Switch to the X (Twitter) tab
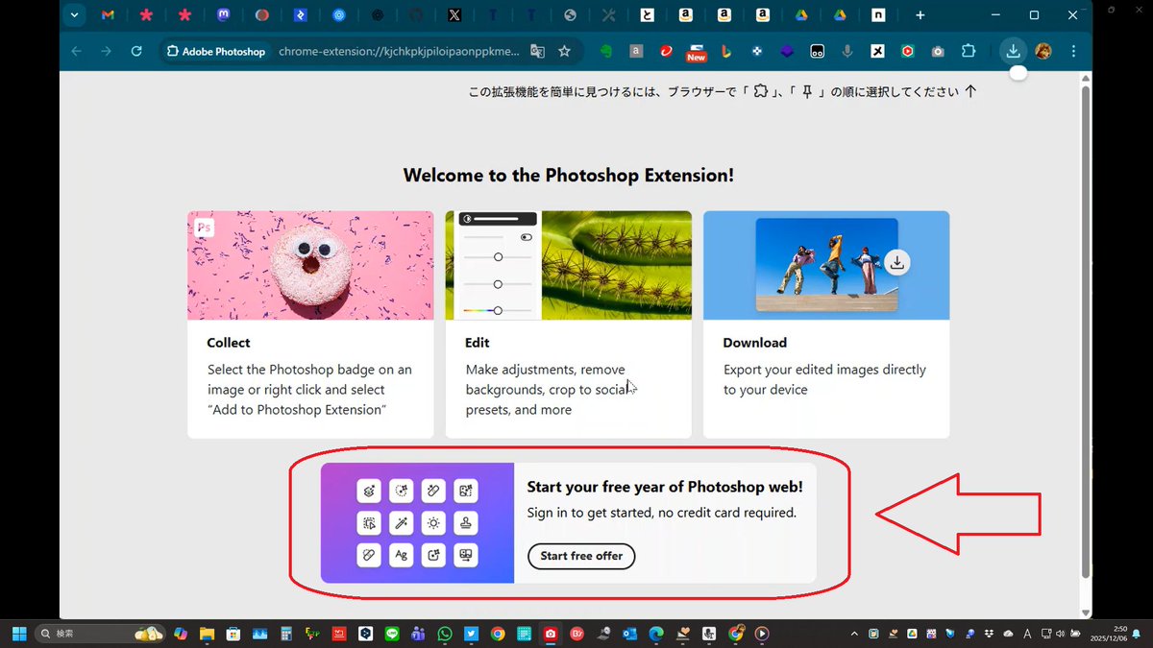This screenshot has width=1153, height=648. point(454,15)
